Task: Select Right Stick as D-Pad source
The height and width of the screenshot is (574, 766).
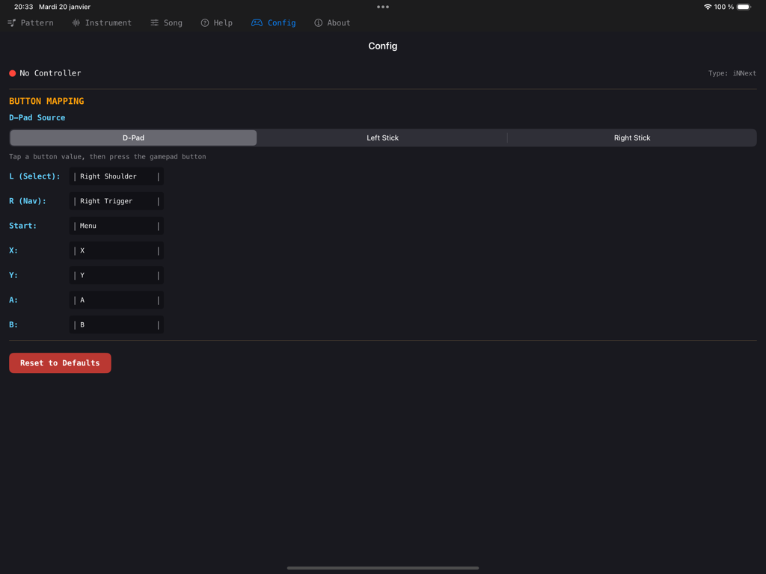Action: tap(633, 138)
